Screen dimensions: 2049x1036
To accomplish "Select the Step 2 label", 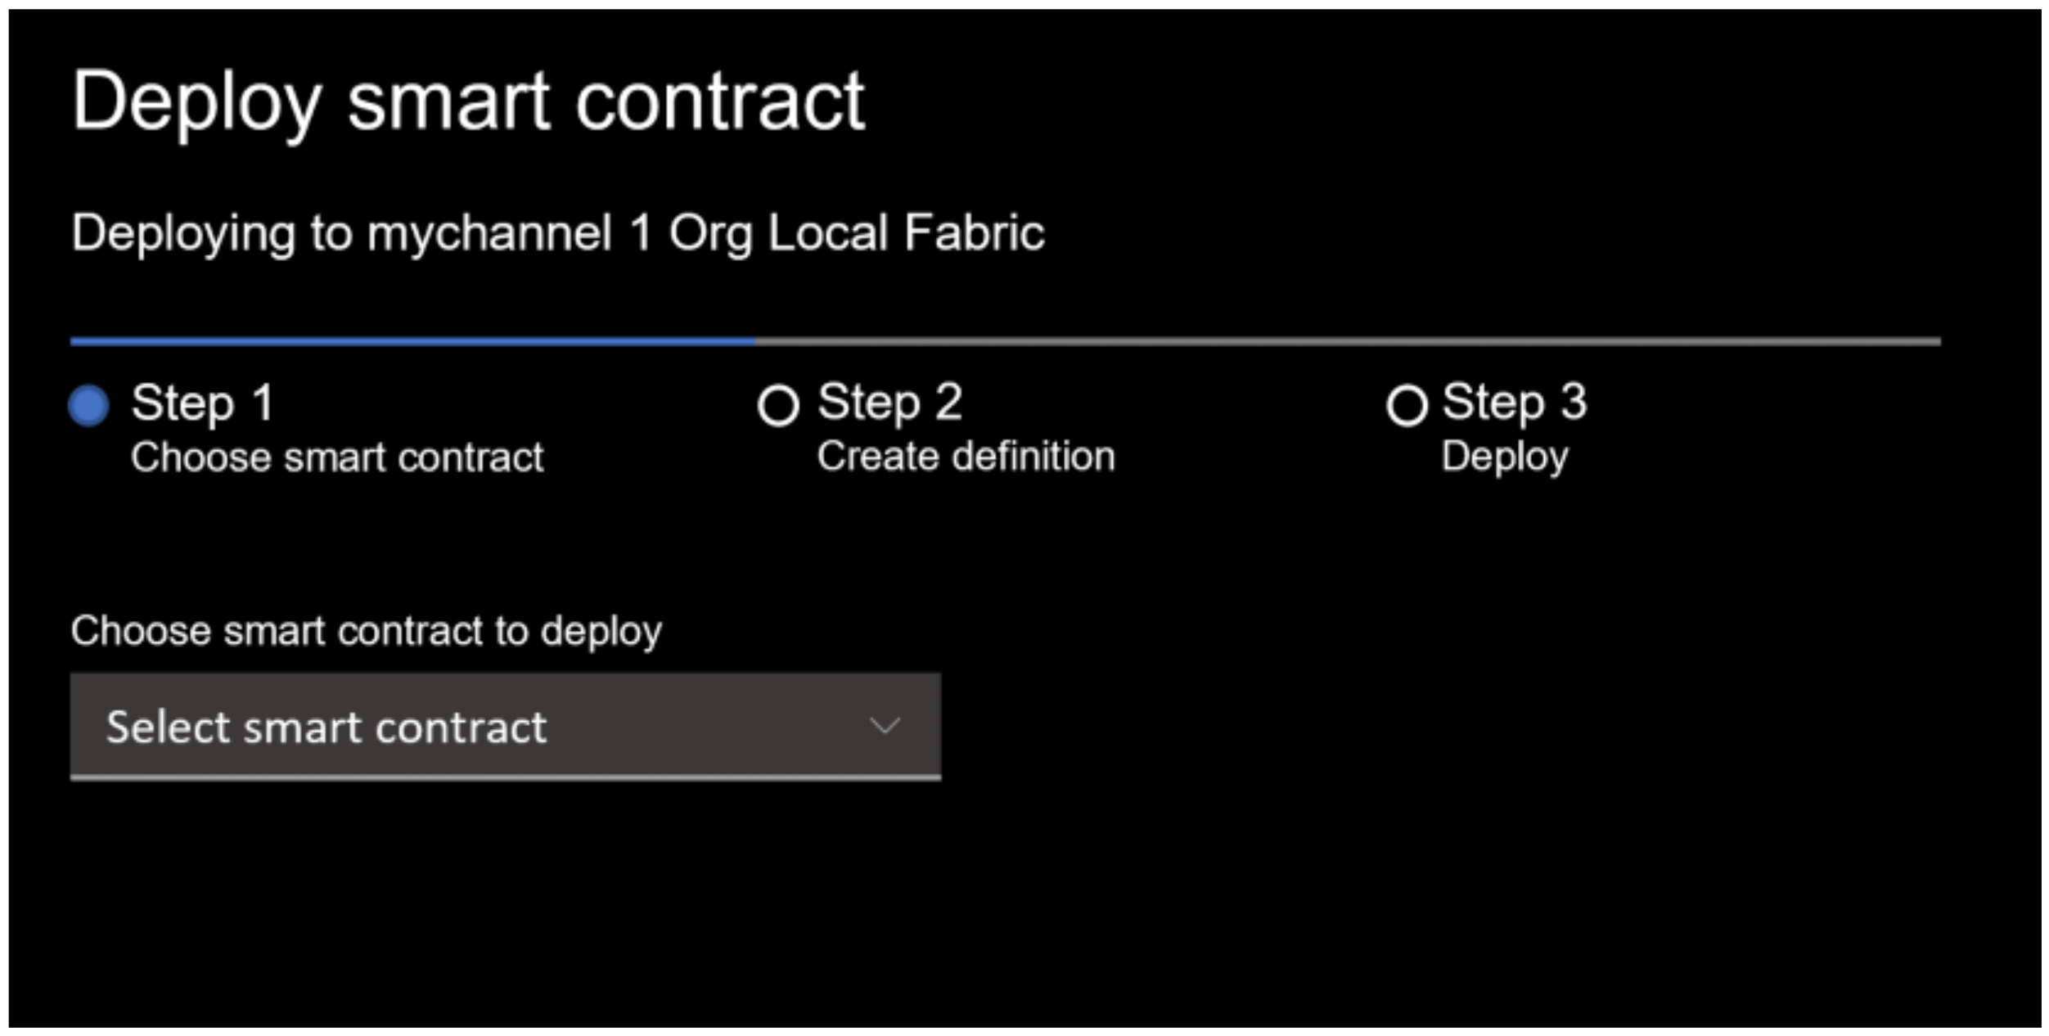I will coord(889,403).
